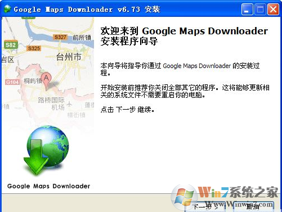The image size is (282, 212).
Task: Close the installer window
Action: click(x=273, y=10)
